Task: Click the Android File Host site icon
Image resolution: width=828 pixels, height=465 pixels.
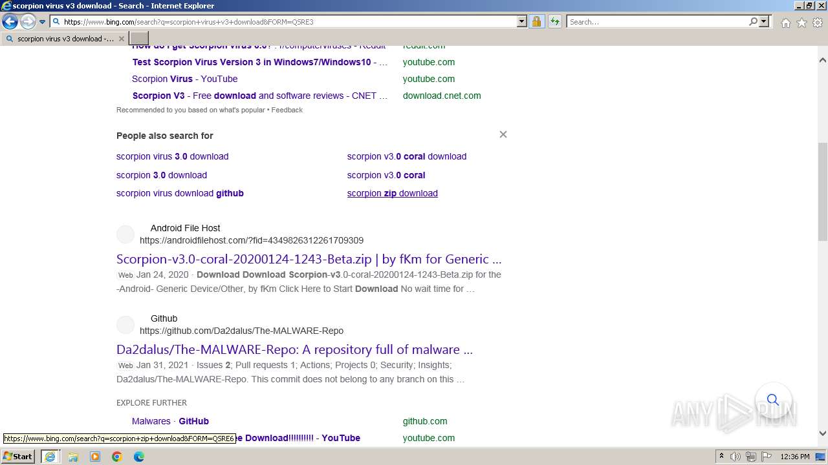Action: pos(125,234)
